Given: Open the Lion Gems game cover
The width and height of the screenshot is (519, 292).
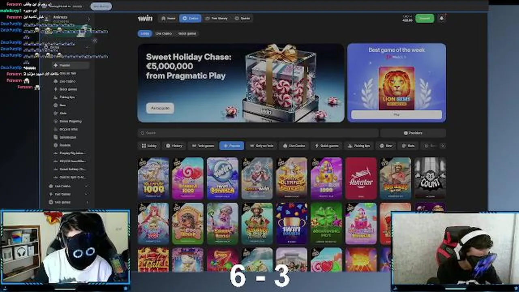Looking at the screenshot, I should coord(397,88).
